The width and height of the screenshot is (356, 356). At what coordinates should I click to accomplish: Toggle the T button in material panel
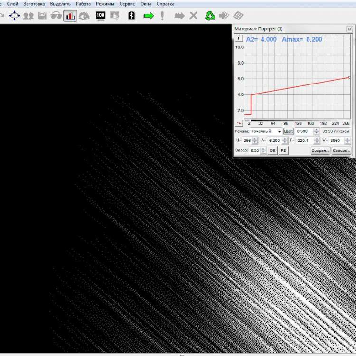(x=239, y=39)
